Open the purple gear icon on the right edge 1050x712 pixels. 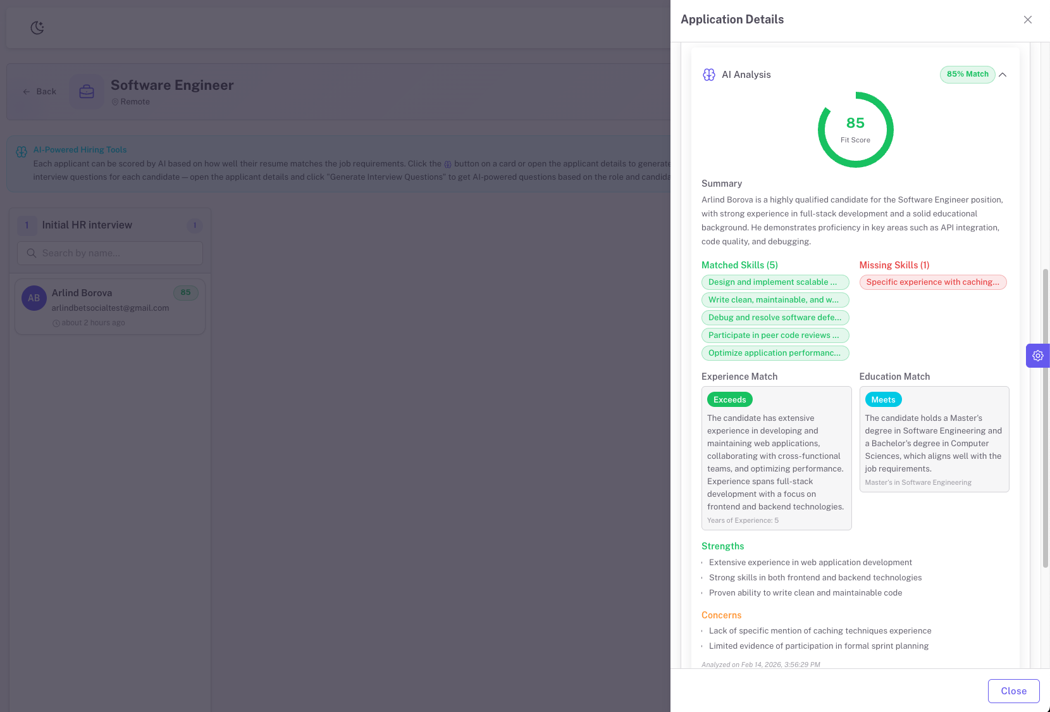pyautogui.click(x=1037, y=356)
